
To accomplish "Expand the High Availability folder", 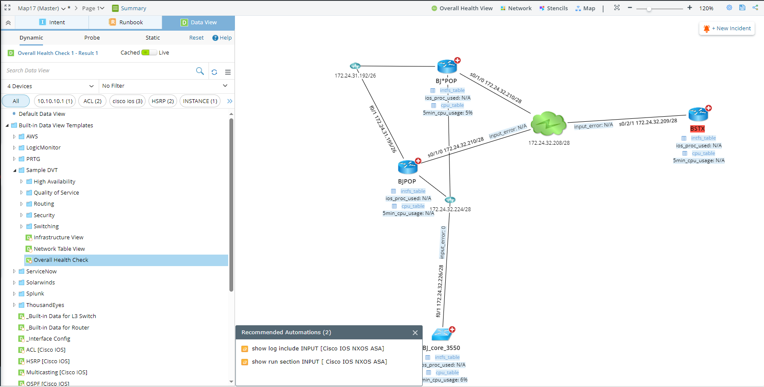I will pos(22,181).
